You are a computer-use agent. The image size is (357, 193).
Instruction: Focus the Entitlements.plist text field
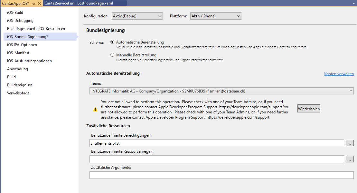[217, 143]
